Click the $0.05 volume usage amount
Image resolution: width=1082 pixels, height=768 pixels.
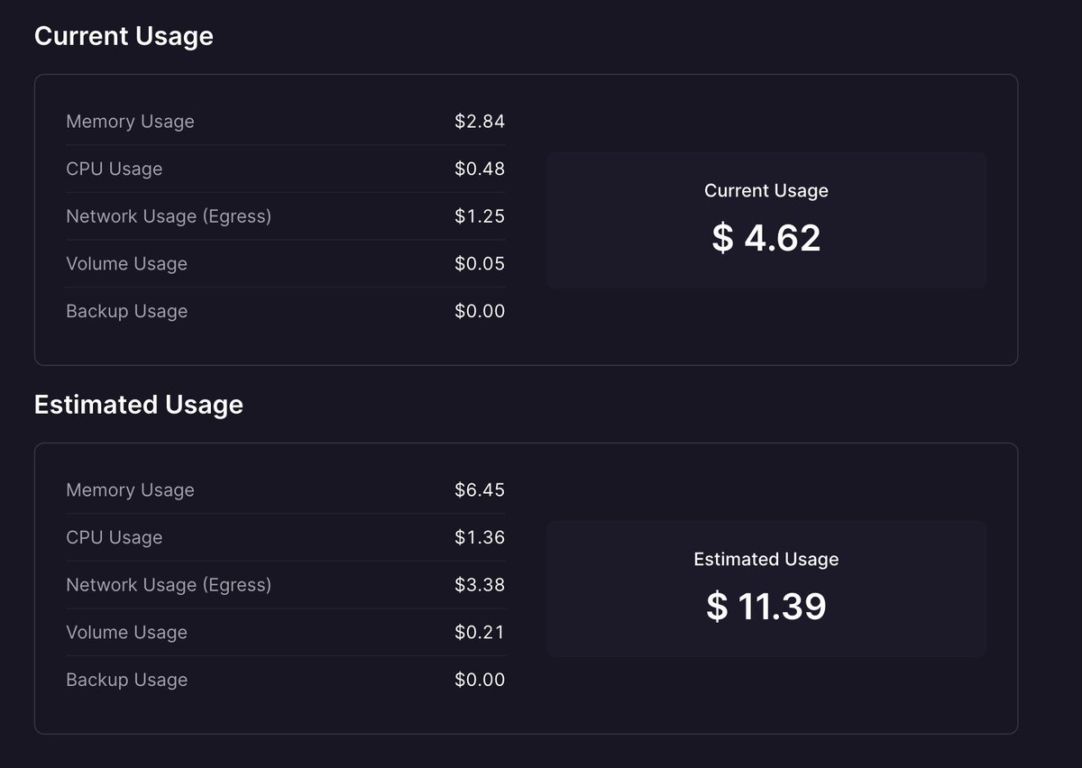tap(480, 264)
